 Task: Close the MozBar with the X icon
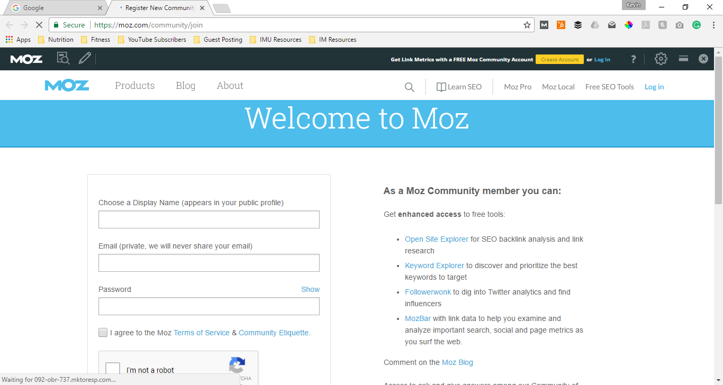[703, 59]
